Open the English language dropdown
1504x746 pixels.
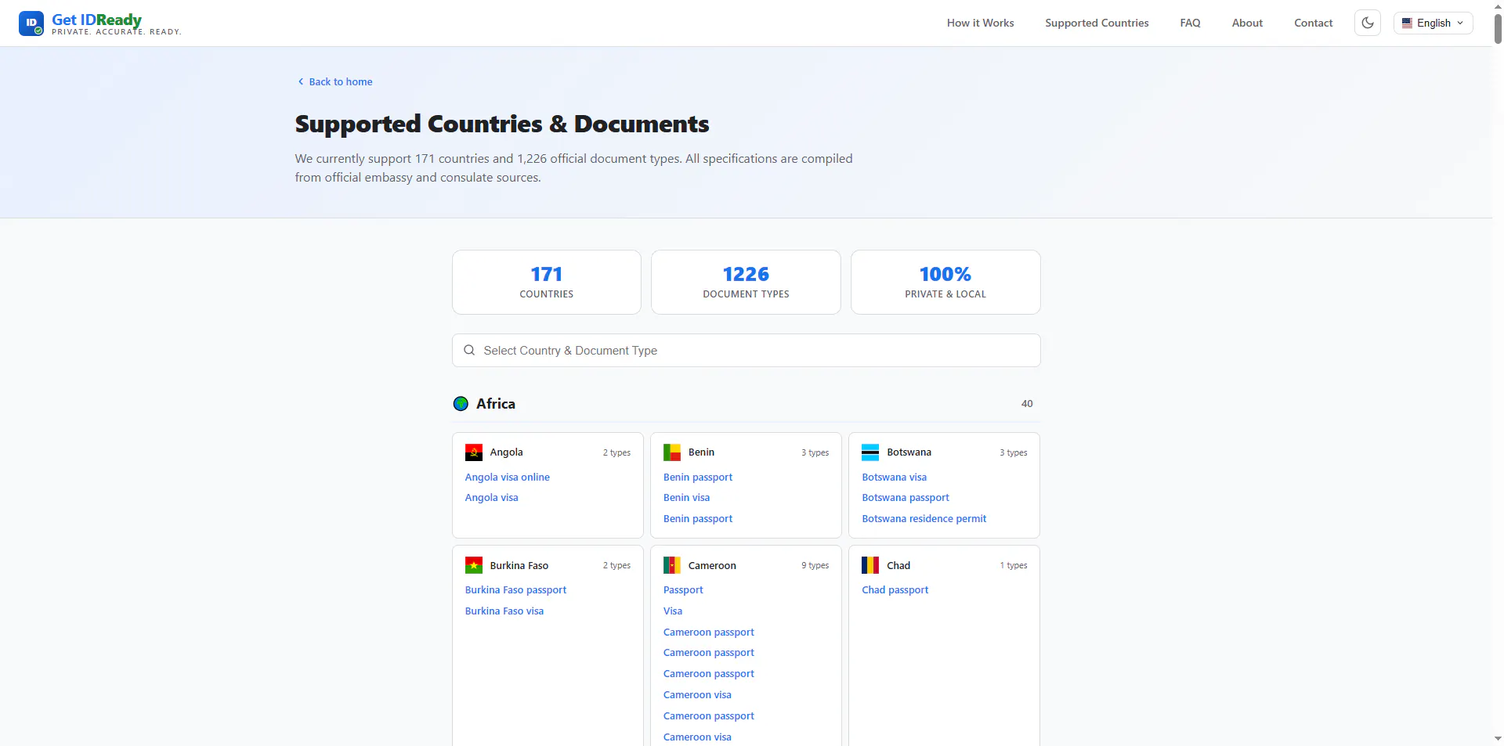1433,23
